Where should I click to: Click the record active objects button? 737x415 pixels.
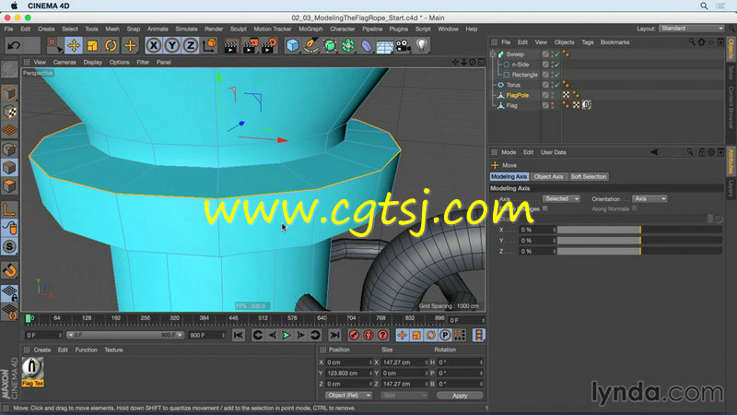click(354, 336)
